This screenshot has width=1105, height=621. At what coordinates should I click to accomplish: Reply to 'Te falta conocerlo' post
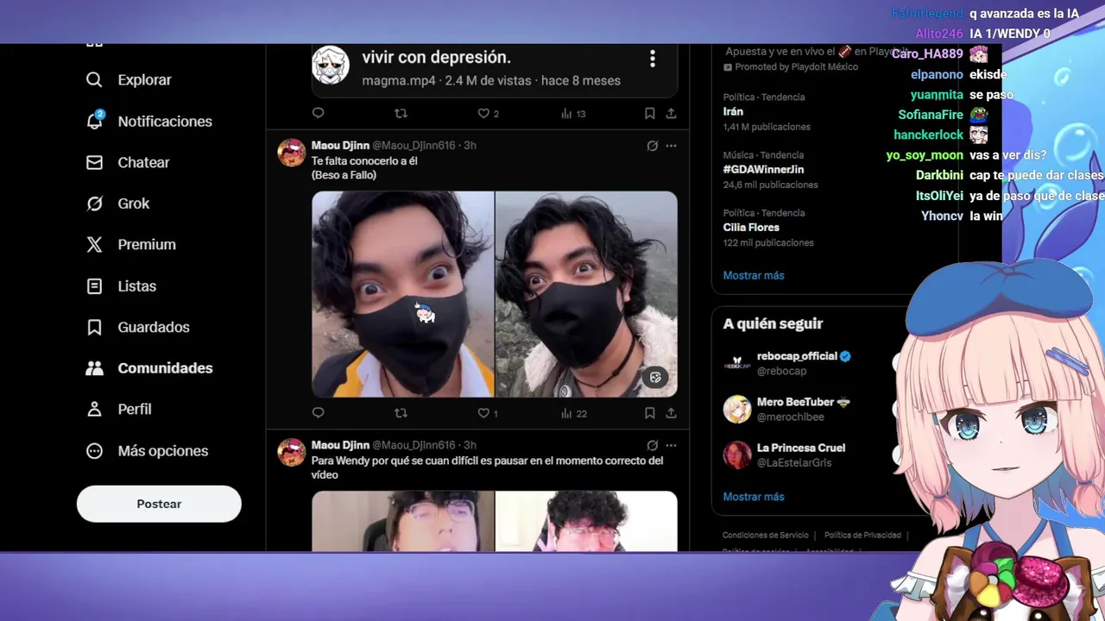318,413
